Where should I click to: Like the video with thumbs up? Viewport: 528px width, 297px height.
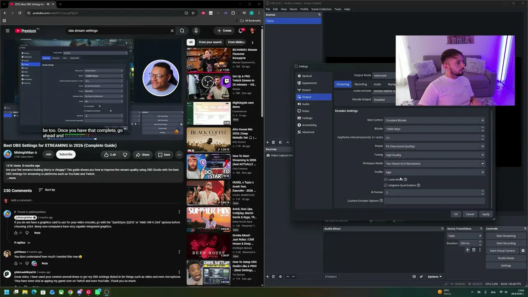[x=110, y=155]
